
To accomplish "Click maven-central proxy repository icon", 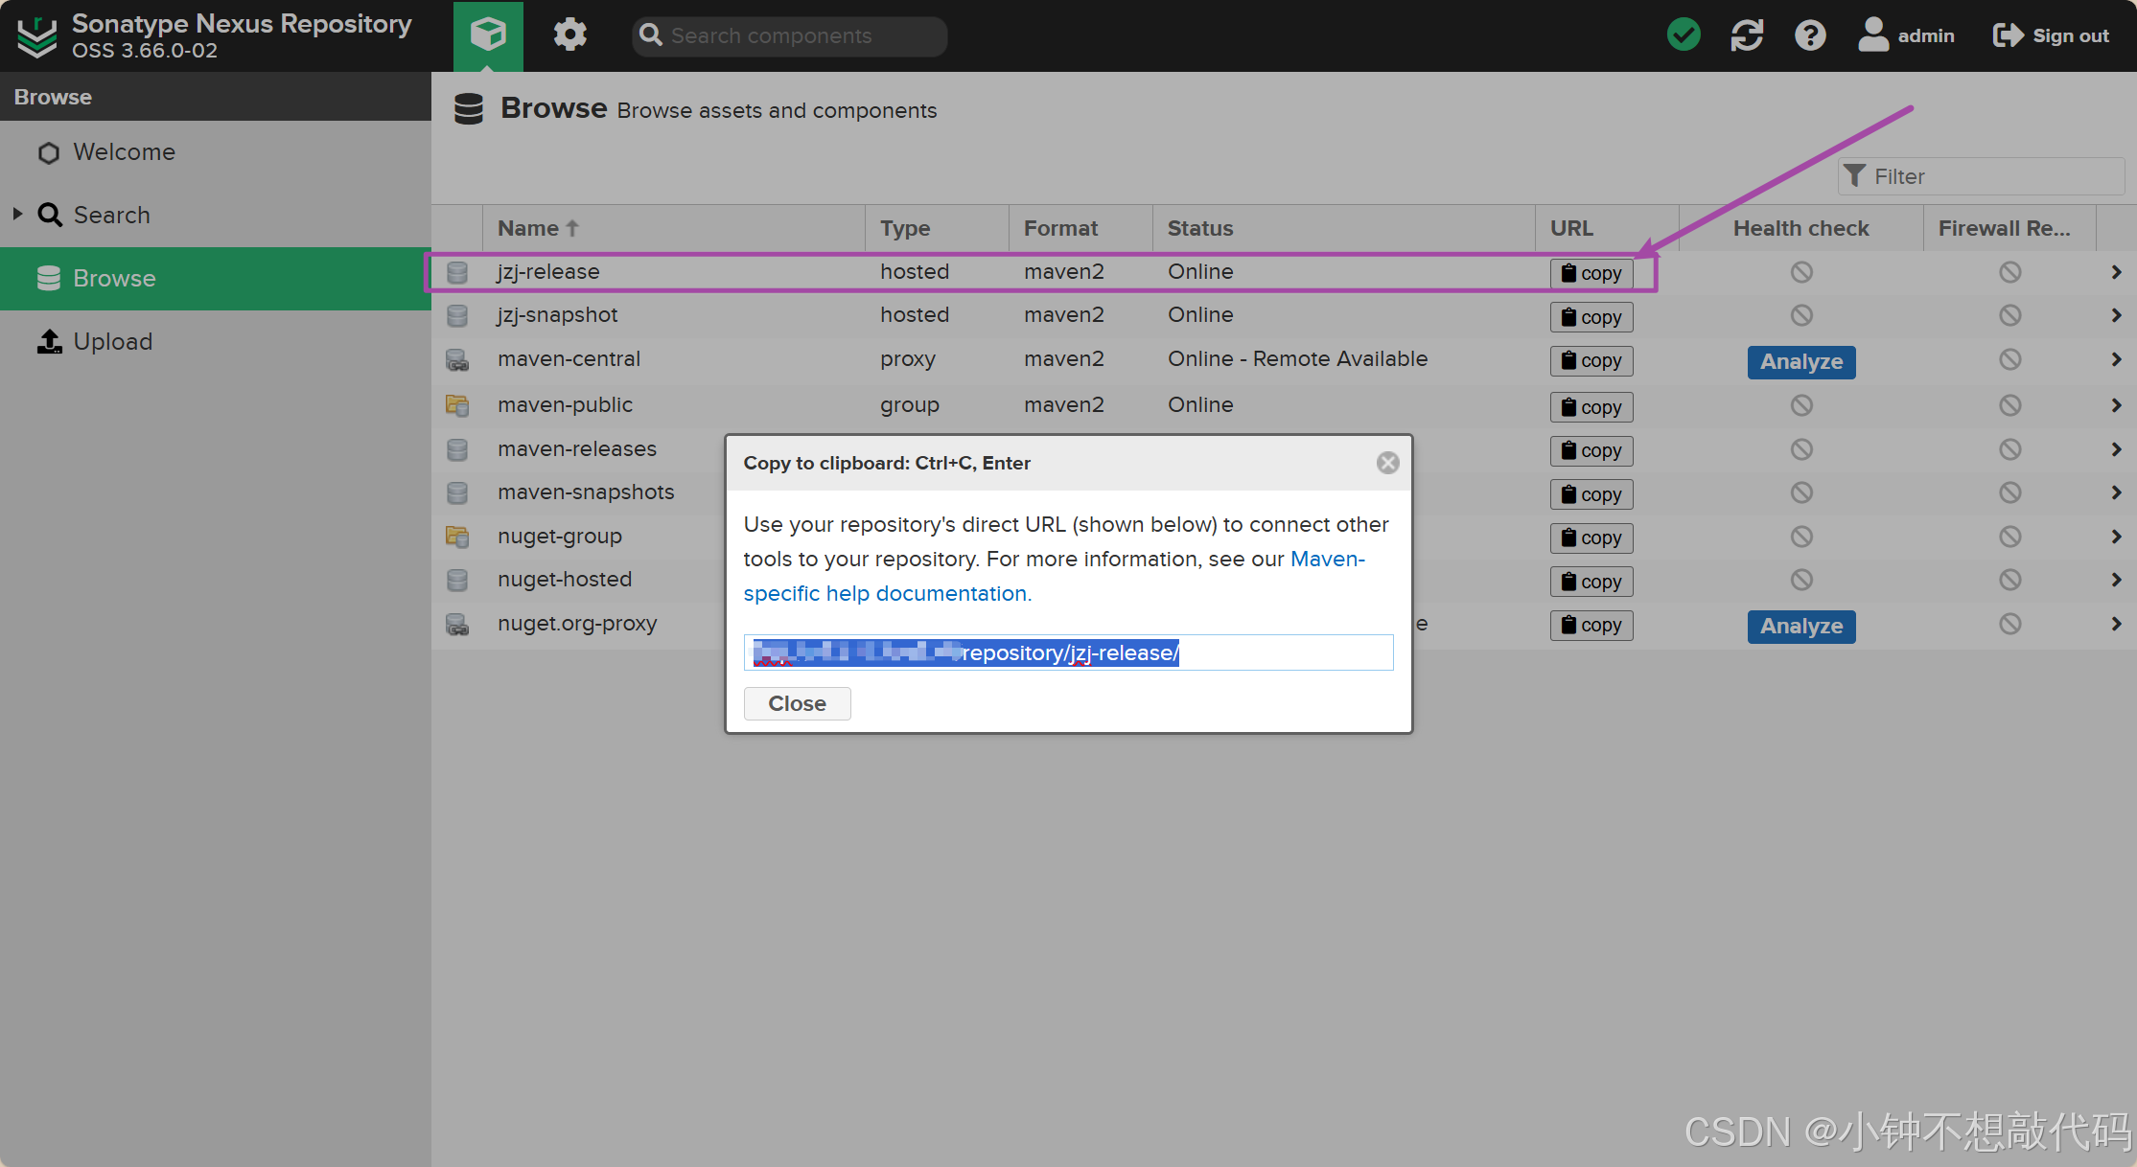I will [x=457, y=359].
